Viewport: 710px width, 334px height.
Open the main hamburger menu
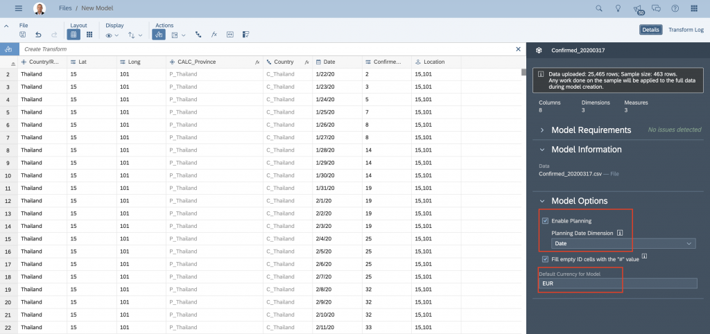point(19,8)
